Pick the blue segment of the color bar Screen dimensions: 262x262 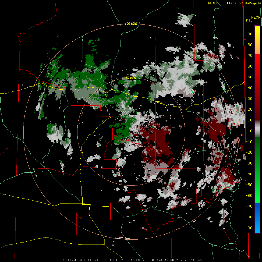[x=257, y=217]
